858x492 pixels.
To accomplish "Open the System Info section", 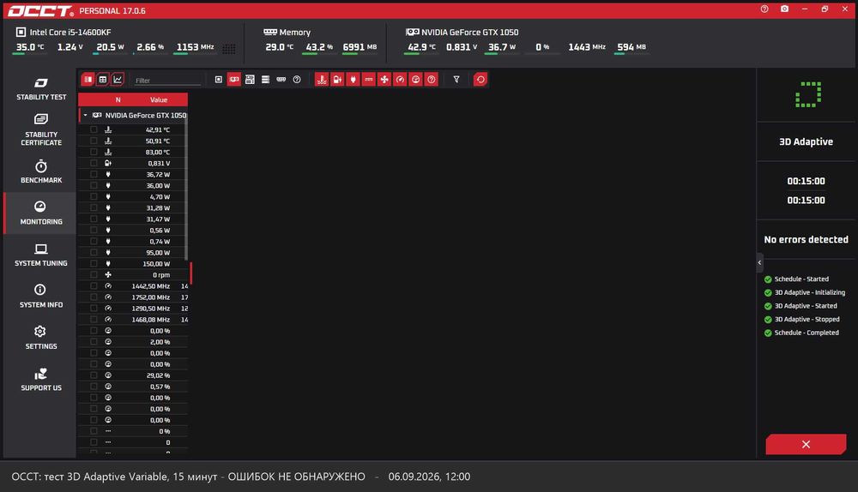I will point(41,296).
